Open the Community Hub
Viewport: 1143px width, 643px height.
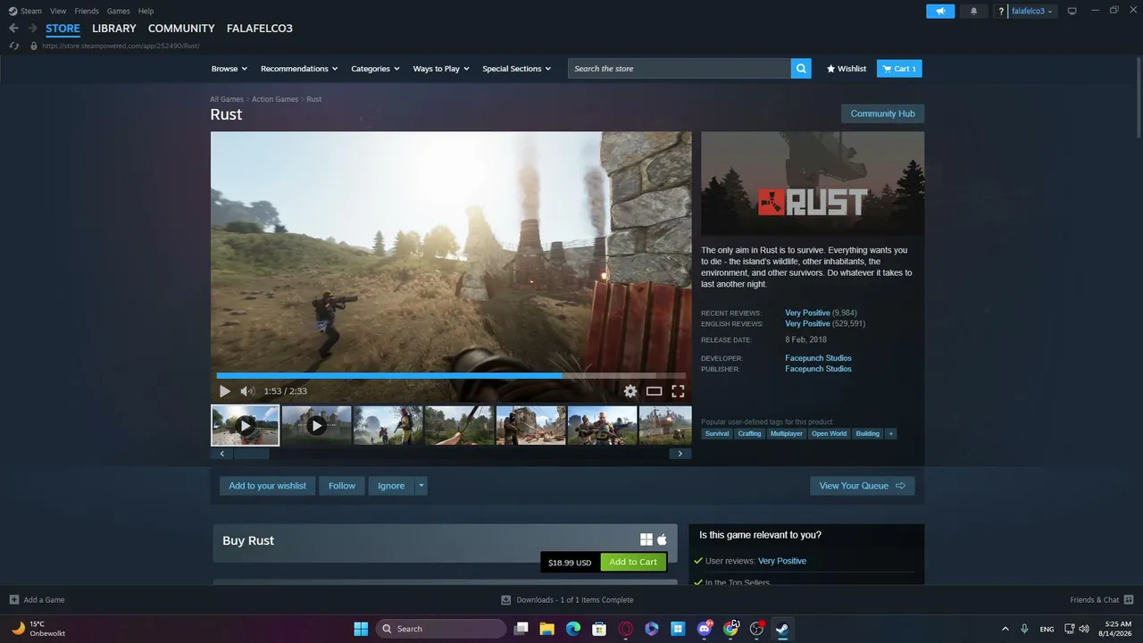[x=882, y=113]
